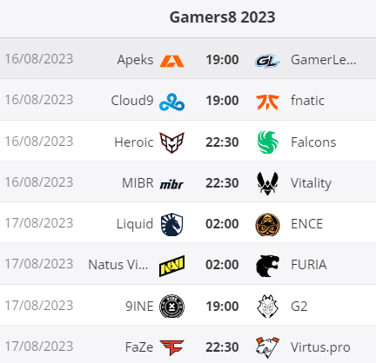376x363 pixels.
Task: Click the green Falcons logo
Action: [x=267, y=142]
